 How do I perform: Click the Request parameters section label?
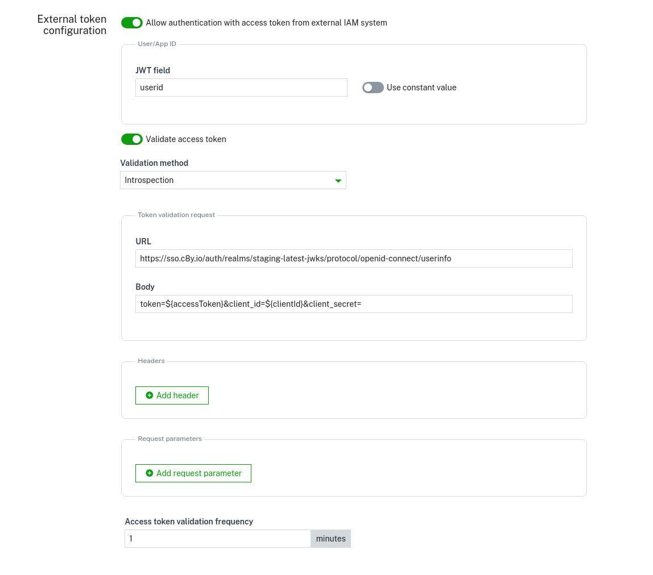click(170, 439)
